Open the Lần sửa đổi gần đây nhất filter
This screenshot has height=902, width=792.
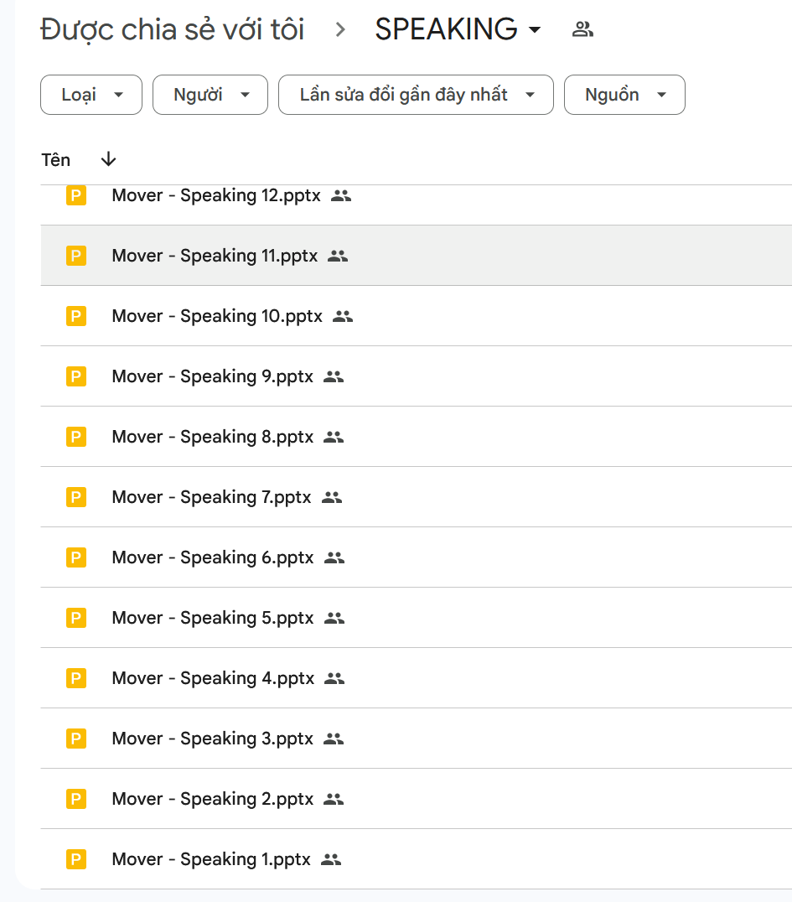pyautogui.click(x=416, y=95)
